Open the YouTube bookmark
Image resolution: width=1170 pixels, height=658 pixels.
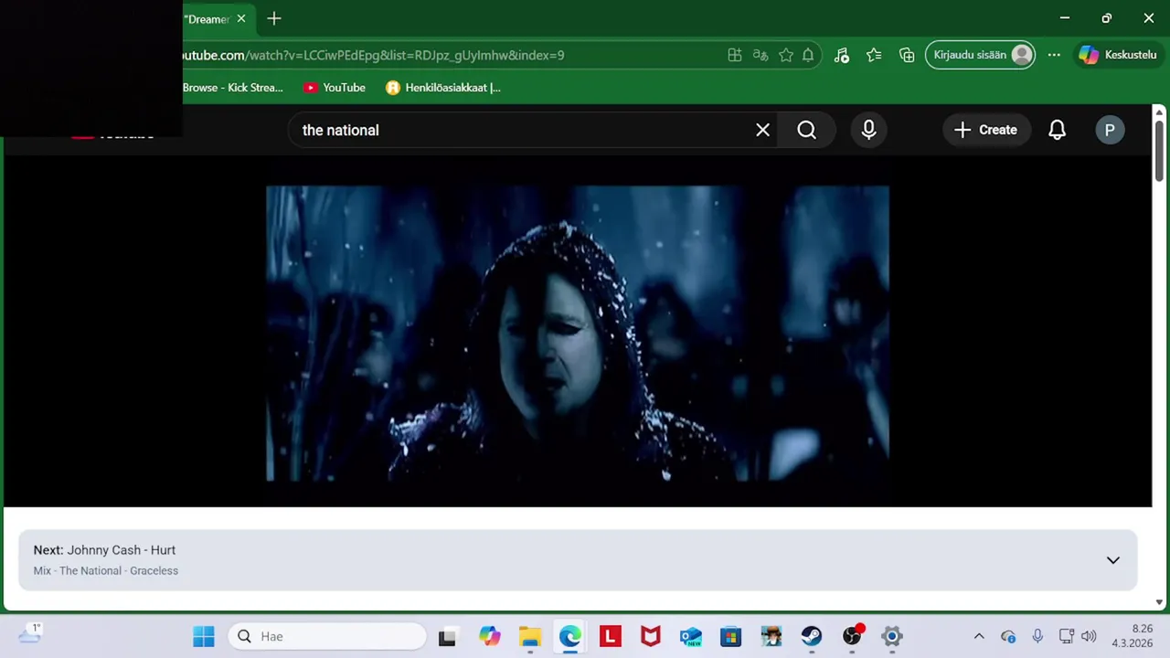(335, 88)
